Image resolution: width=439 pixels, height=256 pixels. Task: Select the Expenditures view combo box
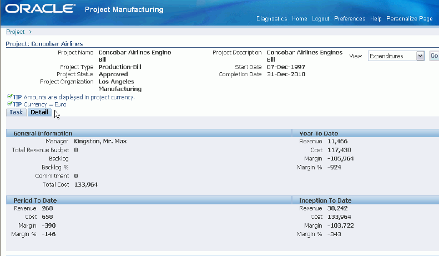(x=396, y=56)
